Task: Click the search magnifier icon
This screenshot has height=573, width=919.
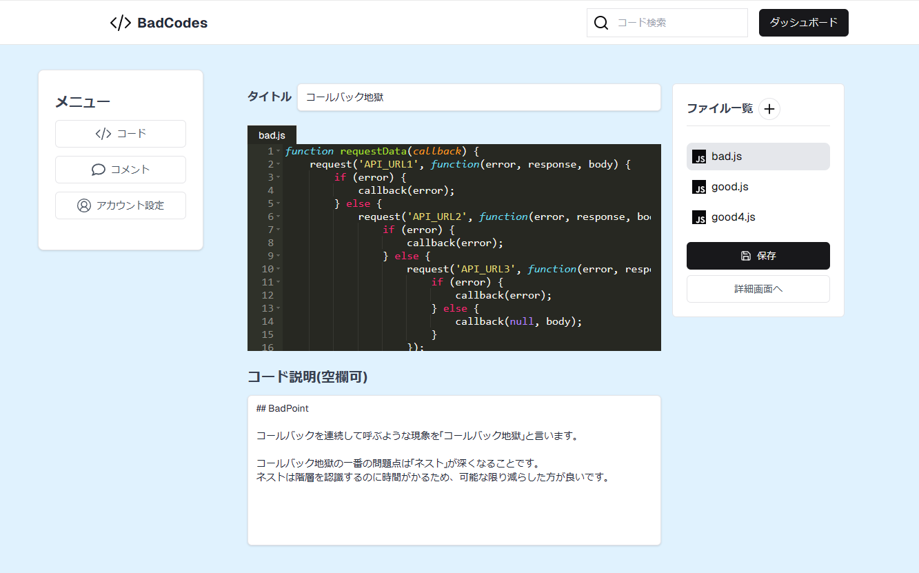Action: pos(601,23)
